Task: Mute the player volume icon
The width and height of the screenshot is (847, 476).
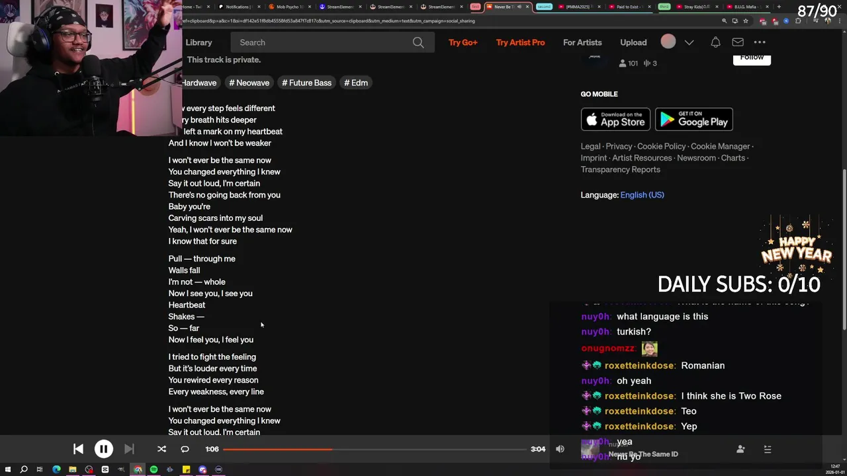Action: 560,449
